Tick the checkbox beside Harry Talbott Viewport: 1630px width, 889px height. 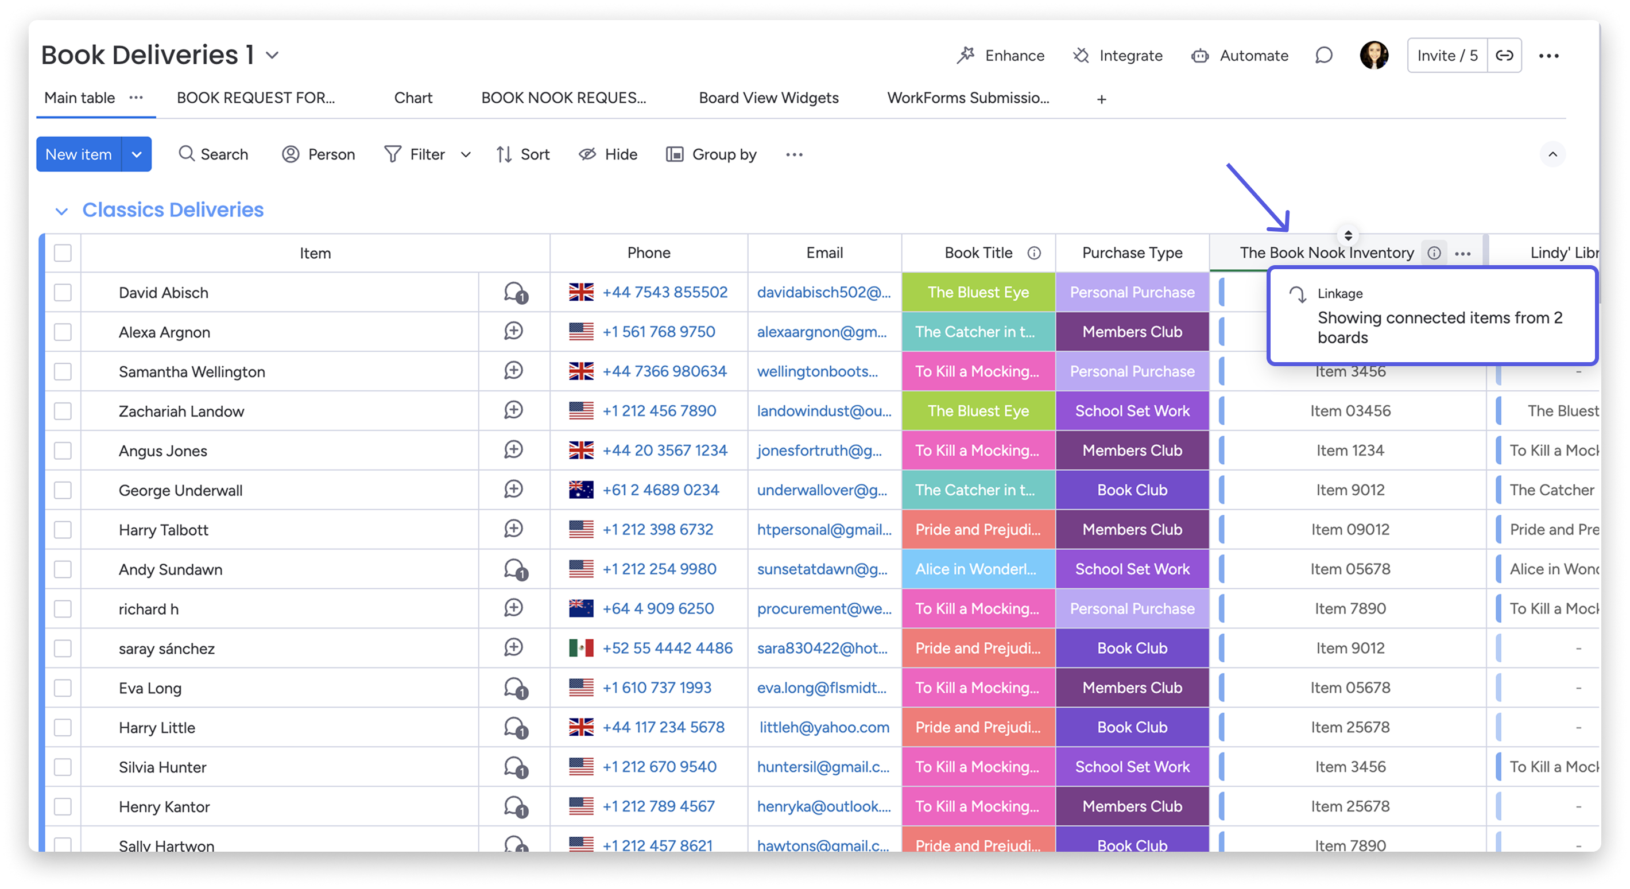click(63, 529)
